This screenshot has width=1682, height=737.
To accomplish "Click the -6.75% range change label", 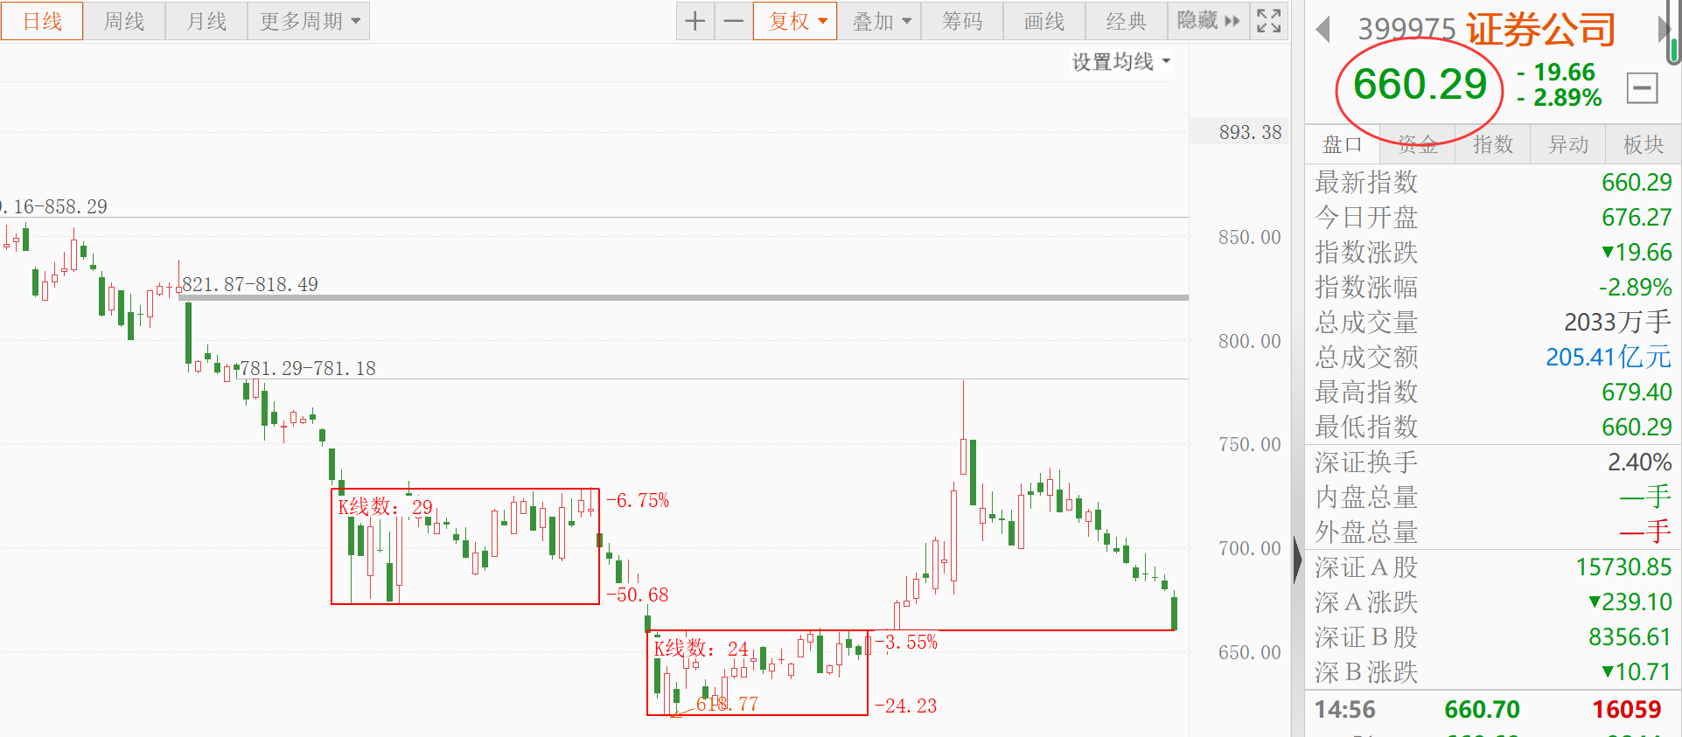I will 638,500.
